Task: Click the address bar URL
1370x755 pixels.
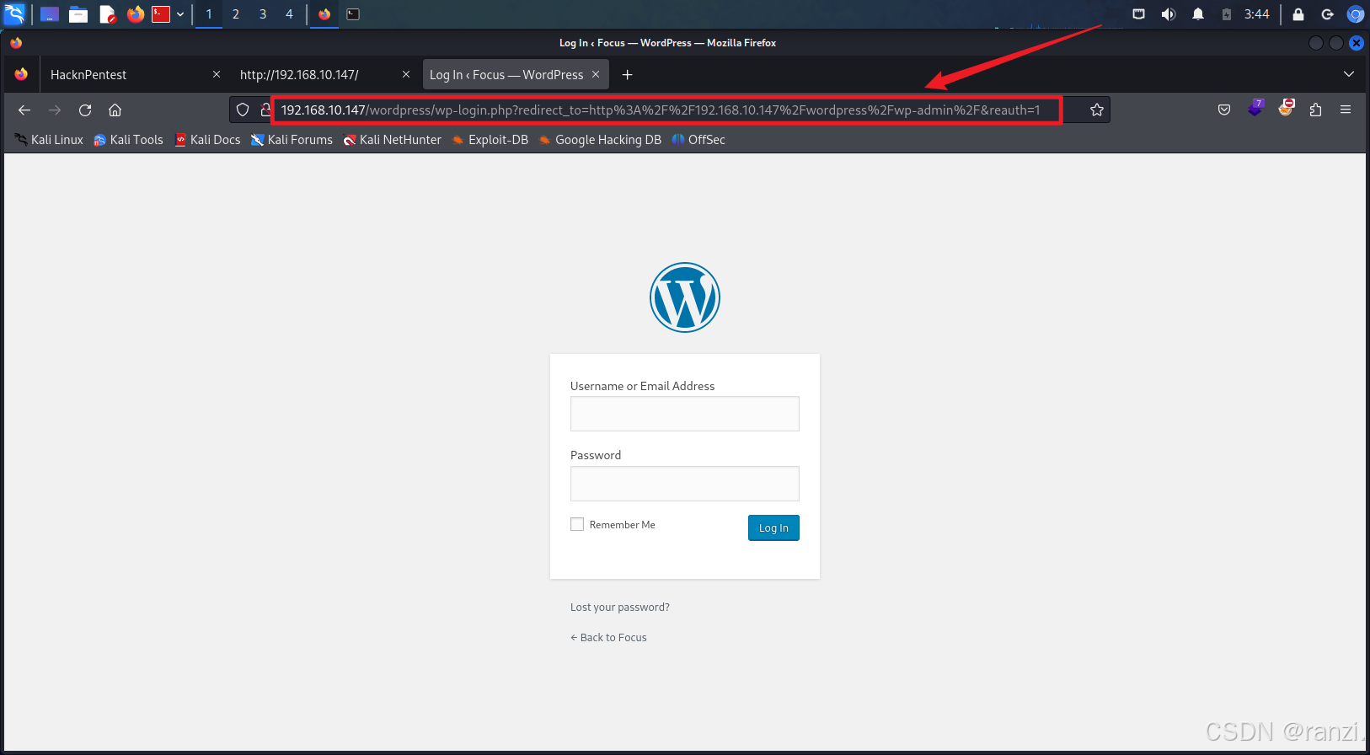Action: click(x=661, y=110)
